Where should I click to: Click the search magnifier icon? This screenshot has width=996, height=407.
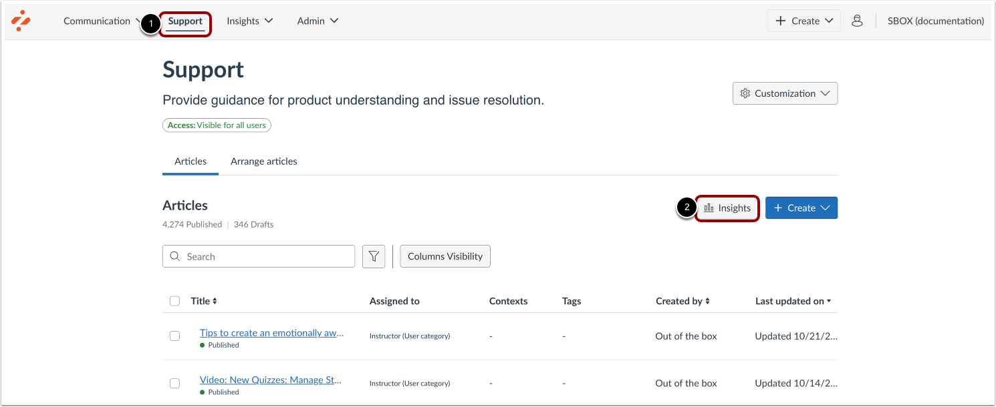[x=175, y=257]
